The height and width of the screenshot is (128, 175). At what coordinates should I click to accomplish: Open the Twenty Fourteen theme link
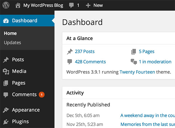pos(137,72)
